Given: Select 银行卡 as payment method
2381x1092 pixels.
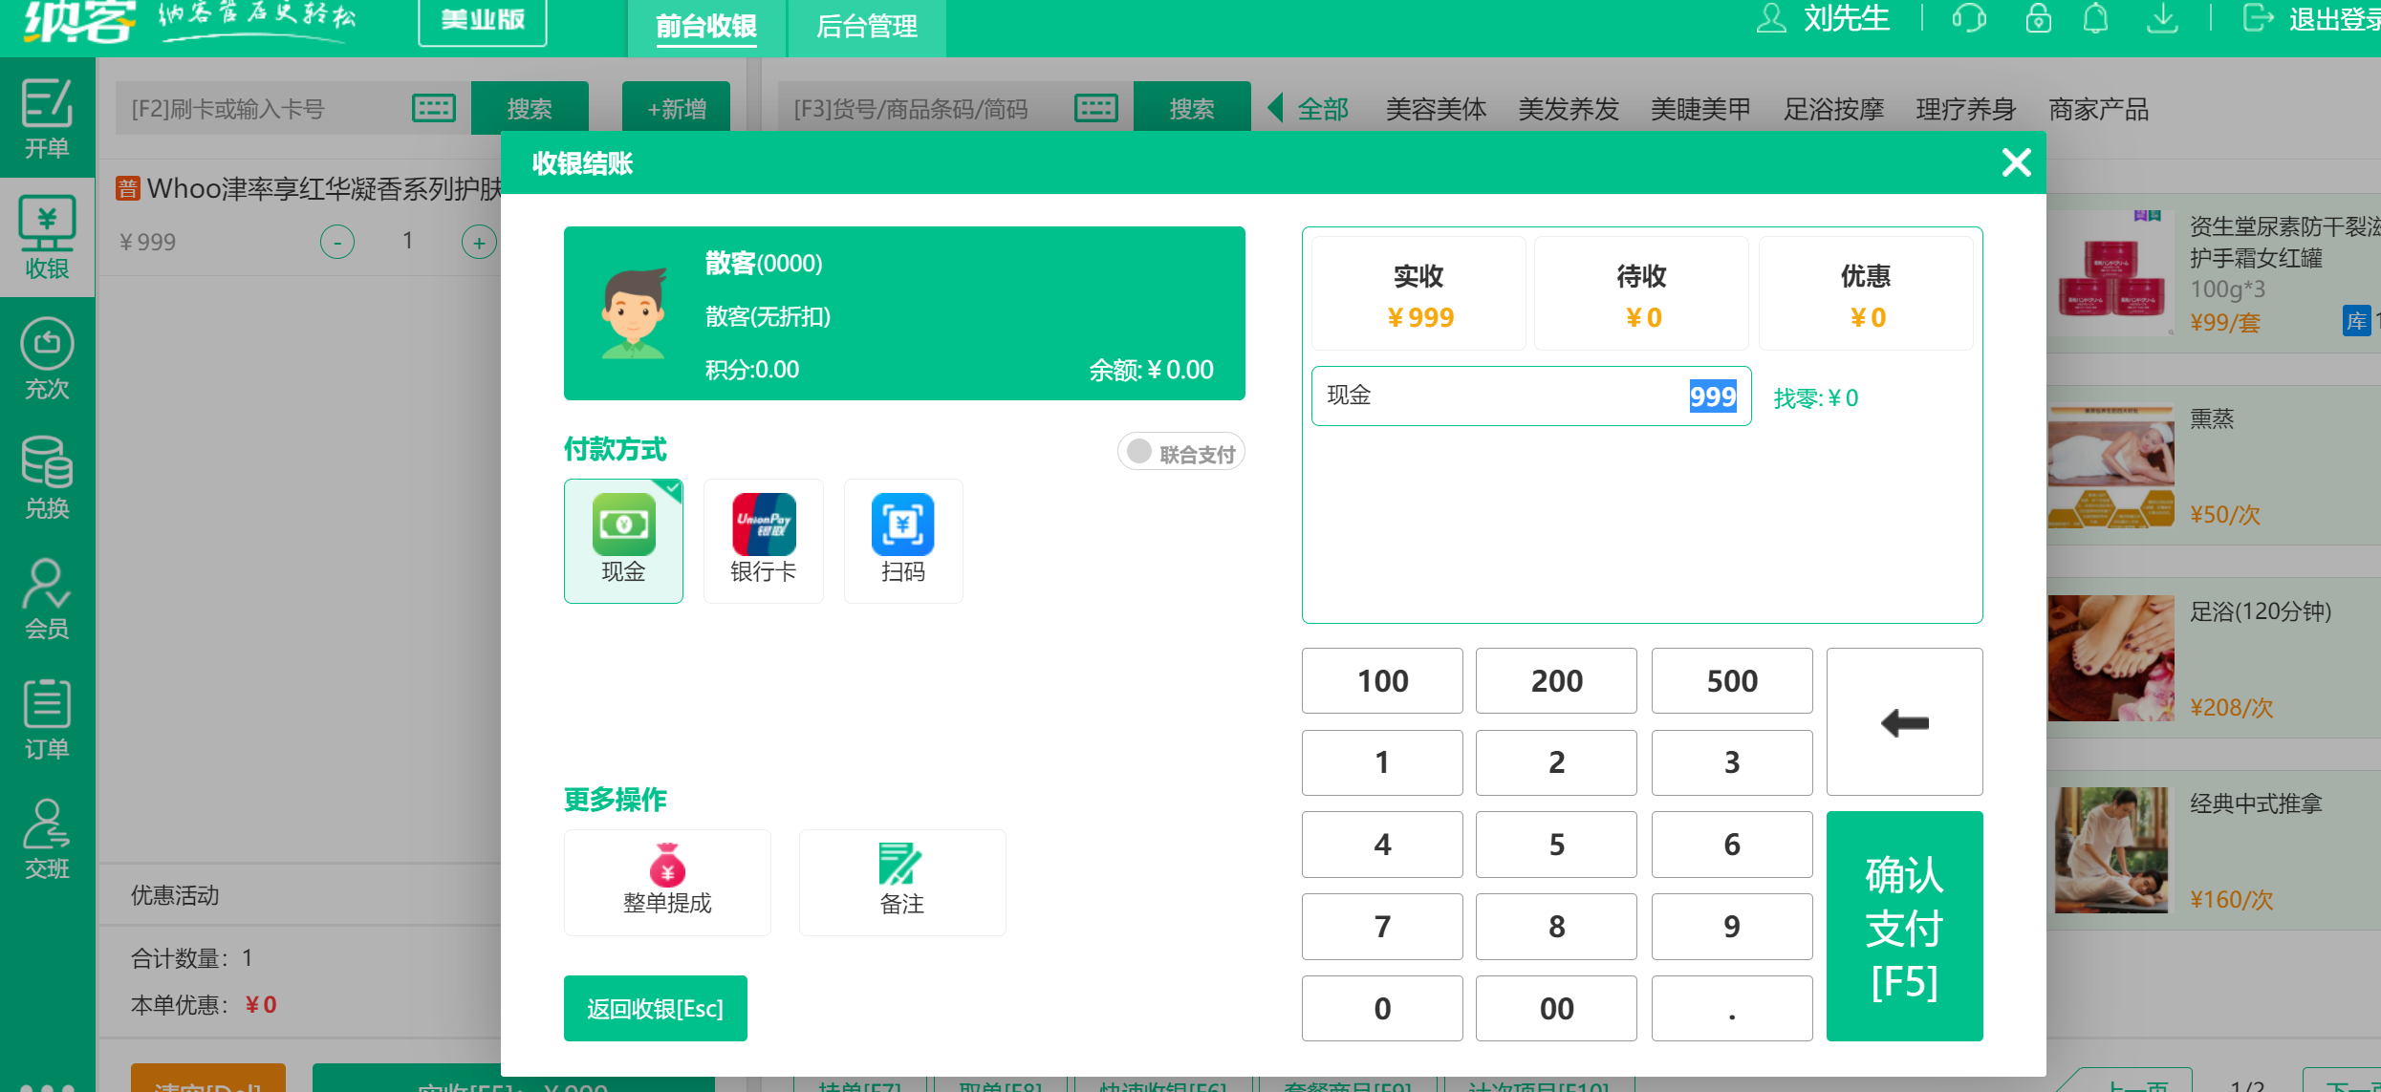Looking at the screenshot, I should click(763, 540).
